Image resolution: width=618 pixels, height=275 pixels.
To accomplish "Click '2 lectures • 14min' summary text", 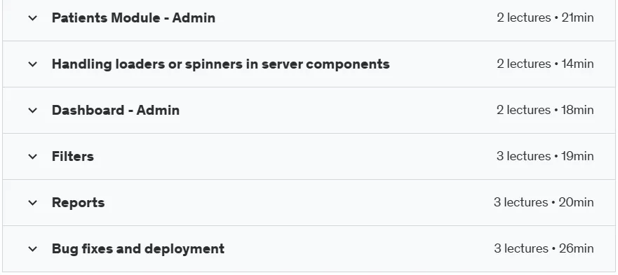I will (x=545, y=64).
